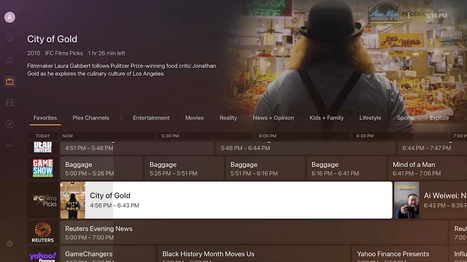Select the Live TV sidebar icon
The height and width of the screenshot is (262, 467).
point(10,82)
